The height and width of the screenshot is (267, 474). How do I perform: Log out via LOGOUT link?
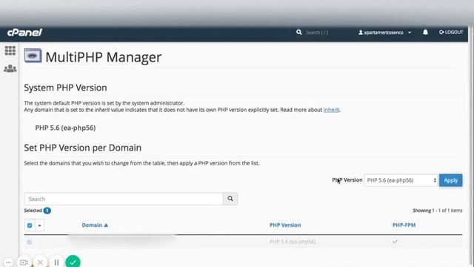pyautogui.click(x=451, y=32)
